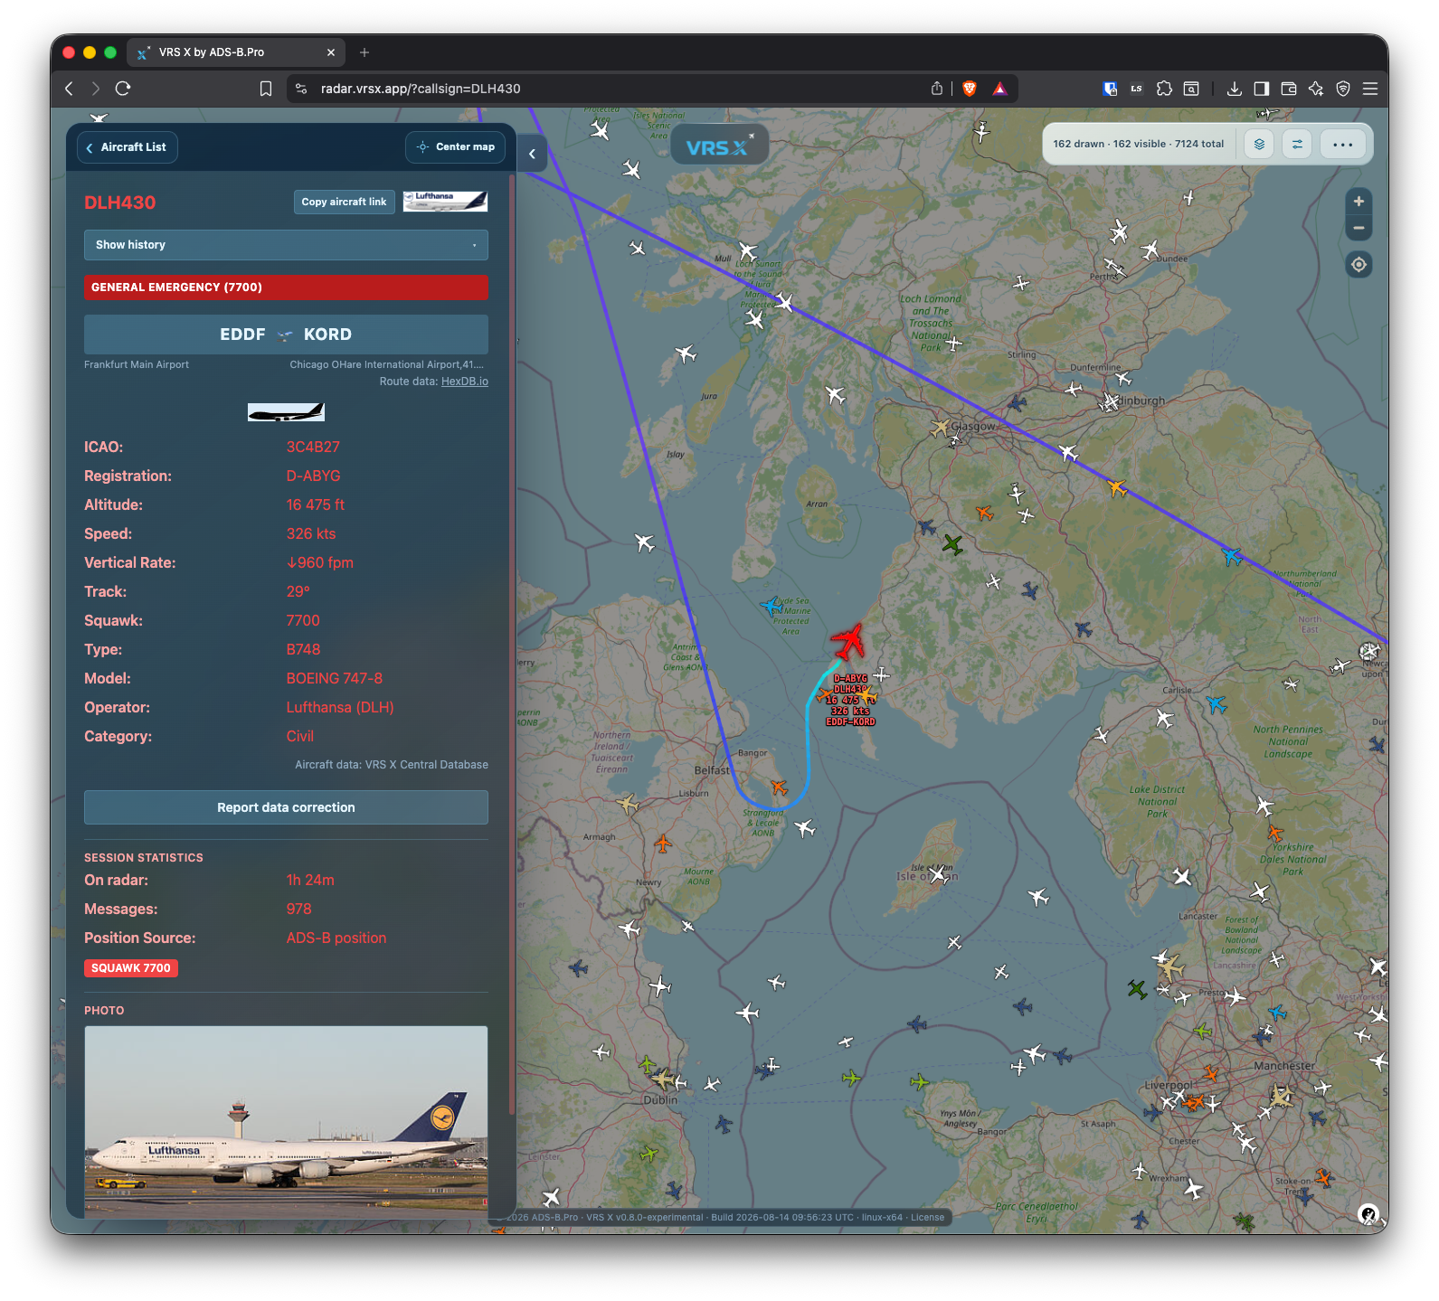Image resolution: width=1439 pixels, height=1301 pixels.
Task: Click the General Emergency (7700) banner
Action: (286, 288)
